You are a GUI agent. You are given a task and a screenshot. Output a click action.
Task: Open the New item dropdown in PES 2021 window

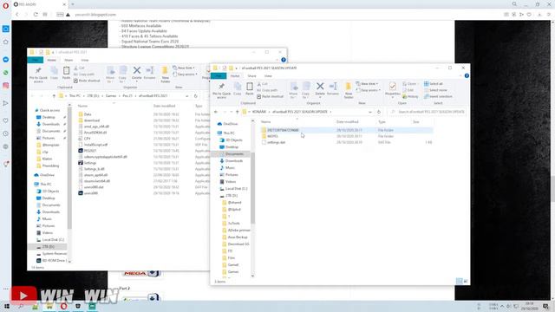point(184,68)
